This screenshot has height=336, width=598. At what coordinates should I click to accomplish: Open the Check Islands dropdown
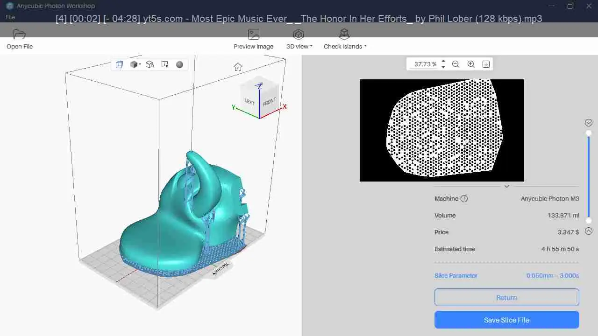pos(345,46)
